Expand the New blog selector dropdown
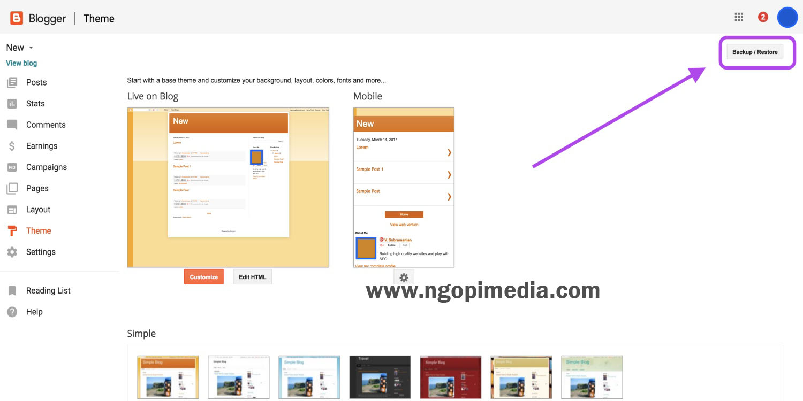This screenshot has height=401, width=803. (x=20, y=48)
